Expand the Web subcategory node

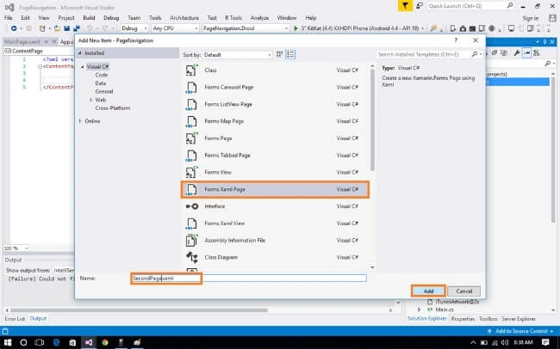90,101
